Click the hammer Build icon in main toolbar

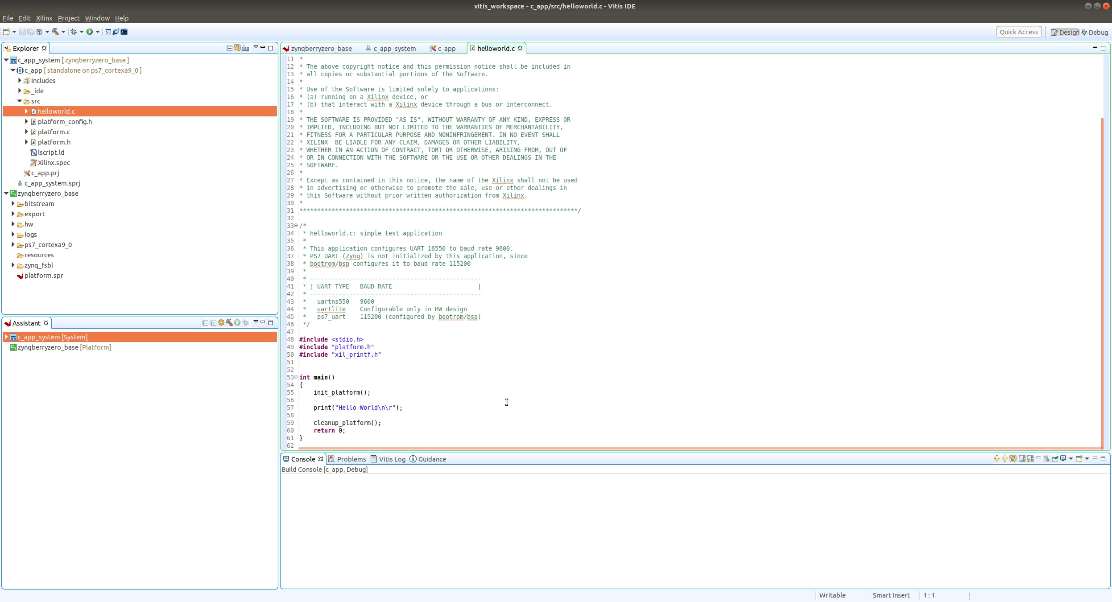pos(55,32)
